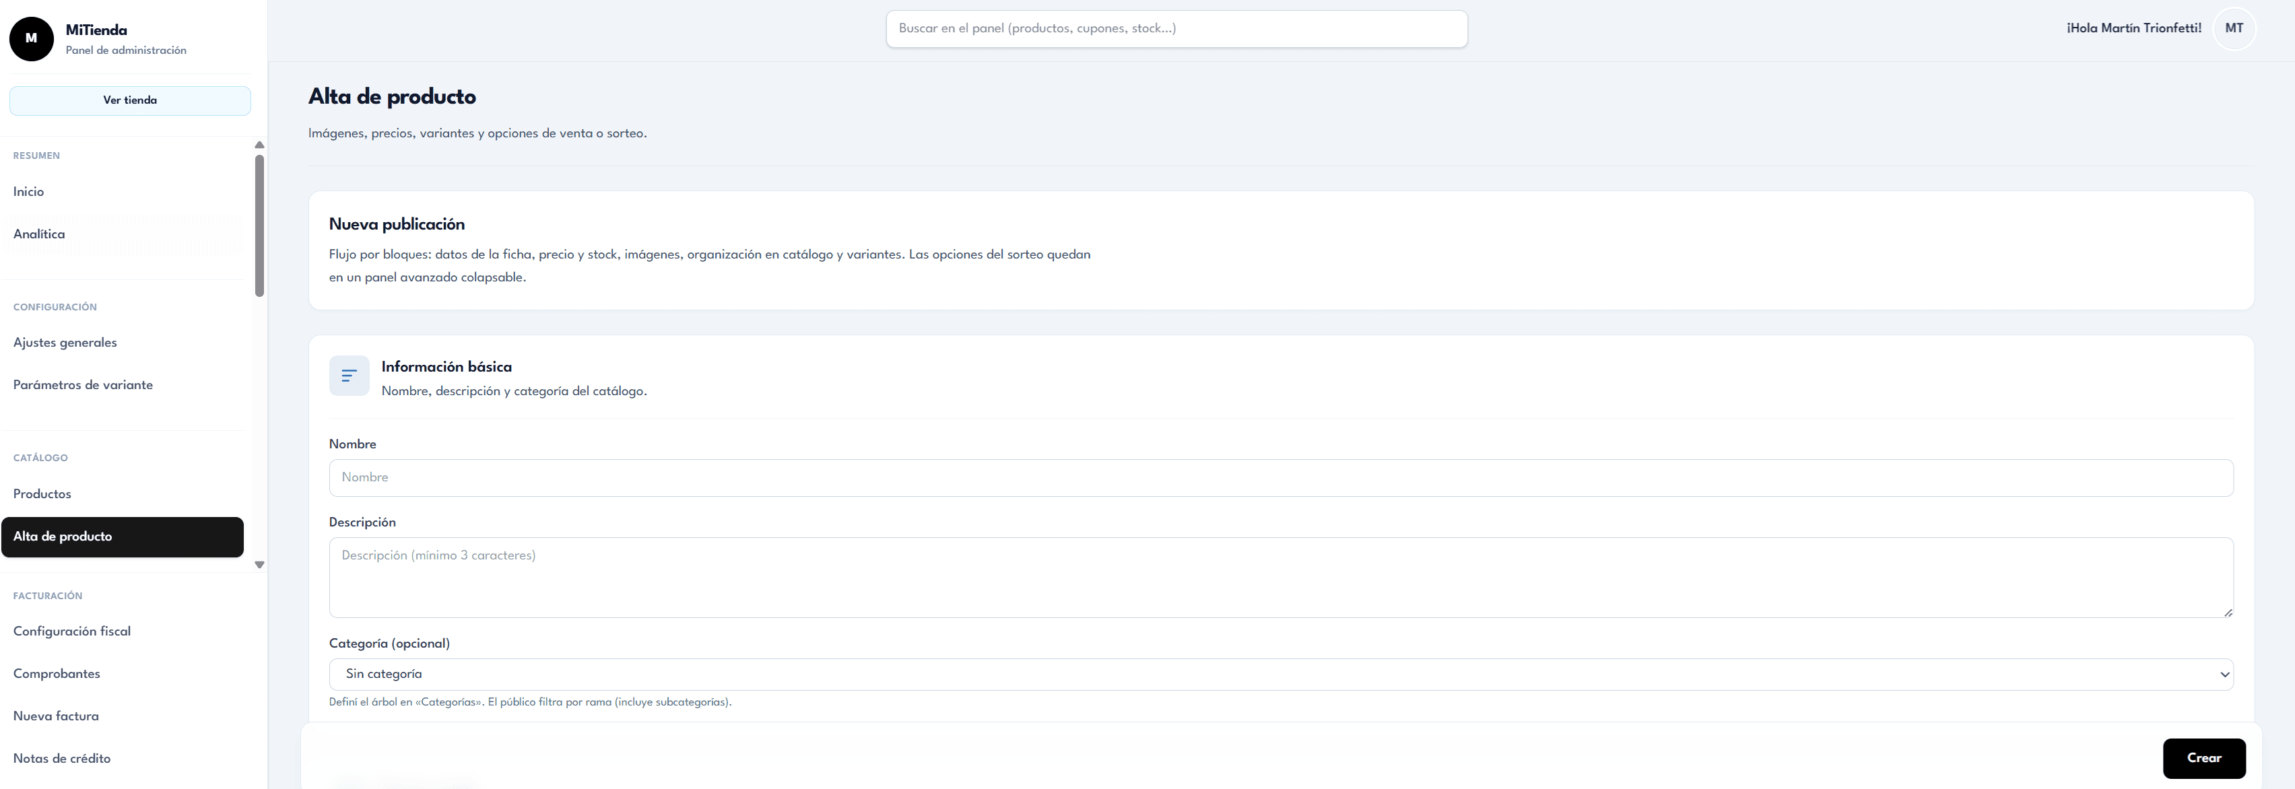
Task: Open Ajustes generales
Action: (65, 343)
